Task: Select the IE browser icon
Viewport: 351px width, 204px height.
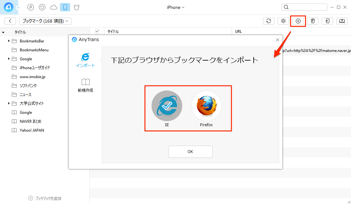Action: click(x=167, y=106)
